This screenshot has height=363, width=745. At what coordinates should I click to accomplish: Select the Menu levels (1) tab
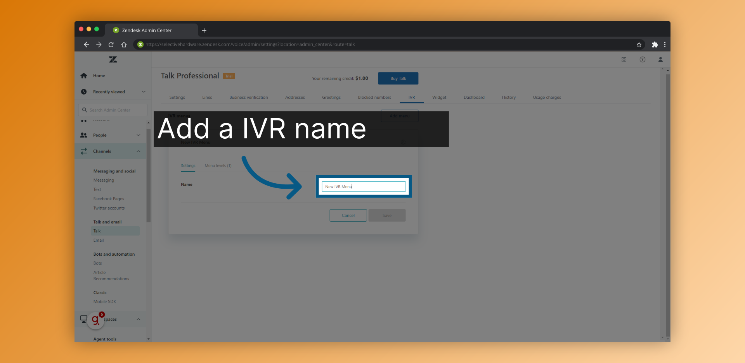coord(218,165)
